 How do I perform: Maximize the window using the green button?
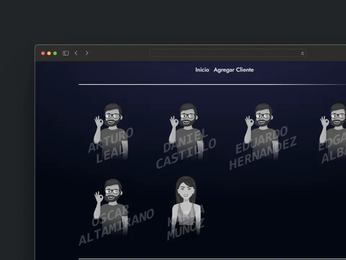point(55,53)
